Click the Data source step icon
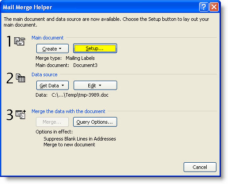The image size is (228, 184). point(20,78)
